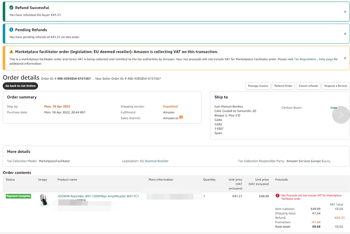
Task: Click the red Net Proceeds alert icon
Action: [x=277, y=196]
